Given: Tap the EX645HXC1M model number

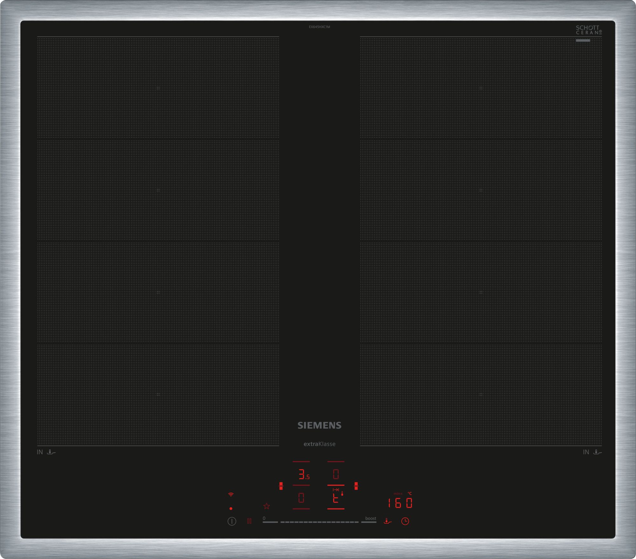Looking at the screenshot, I should (x=319, y=27).
